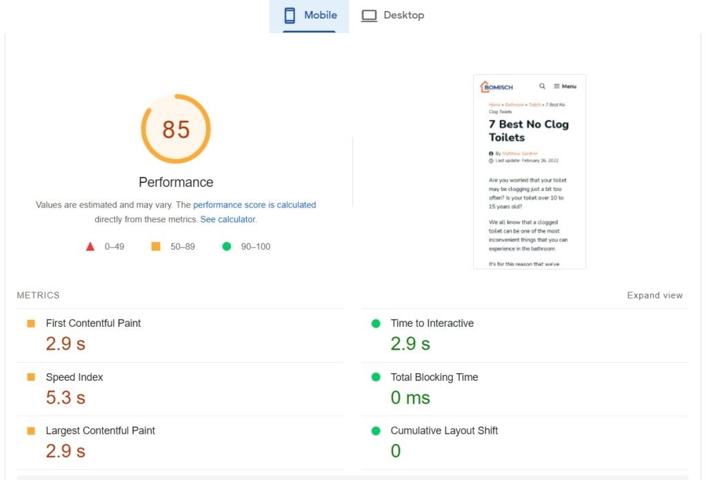Screen dimensions: 706x480
Task: Open the hamburger Menu in preview
Action: (x=565, y=86)
